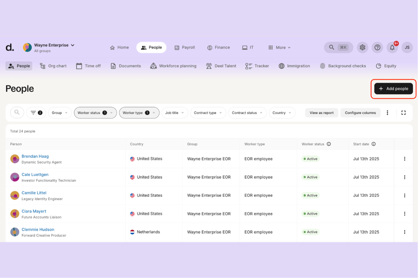This screenshot has height=278, width=418.
Task: Open the Deel Talent section
Action: tap(221, 66)
